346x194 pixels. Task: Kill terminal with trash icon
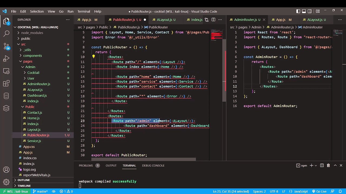(x=328, y=165)
